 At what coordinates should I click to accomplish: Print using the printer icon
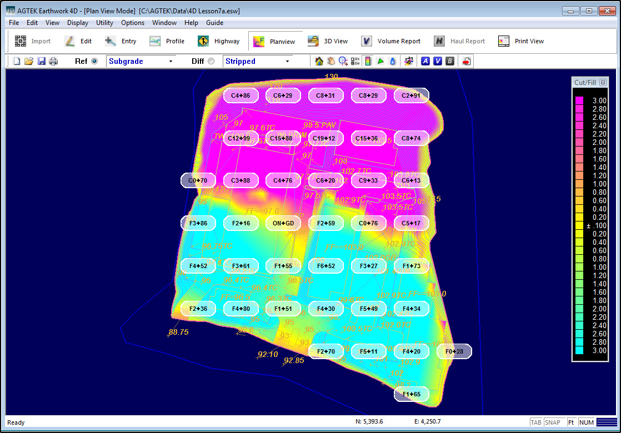coord(53,61)
